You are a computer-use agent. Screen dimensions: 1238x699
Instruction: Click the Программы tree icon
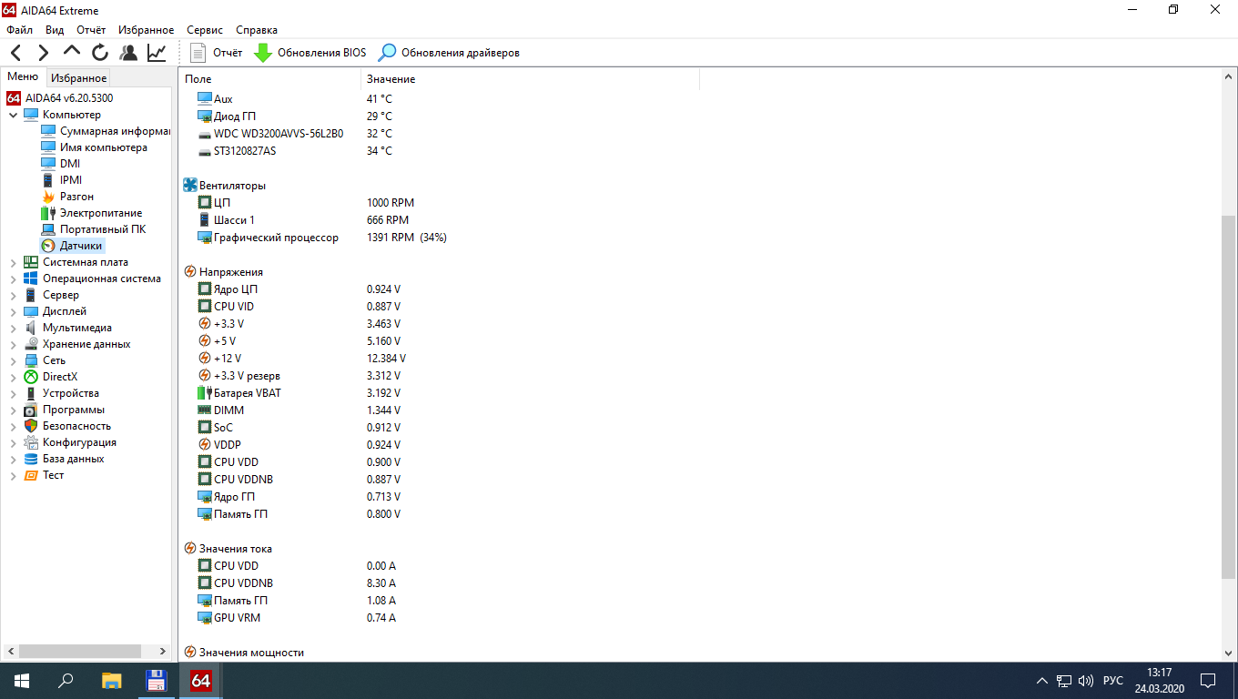pyautogui.click(x=31, y=410)
